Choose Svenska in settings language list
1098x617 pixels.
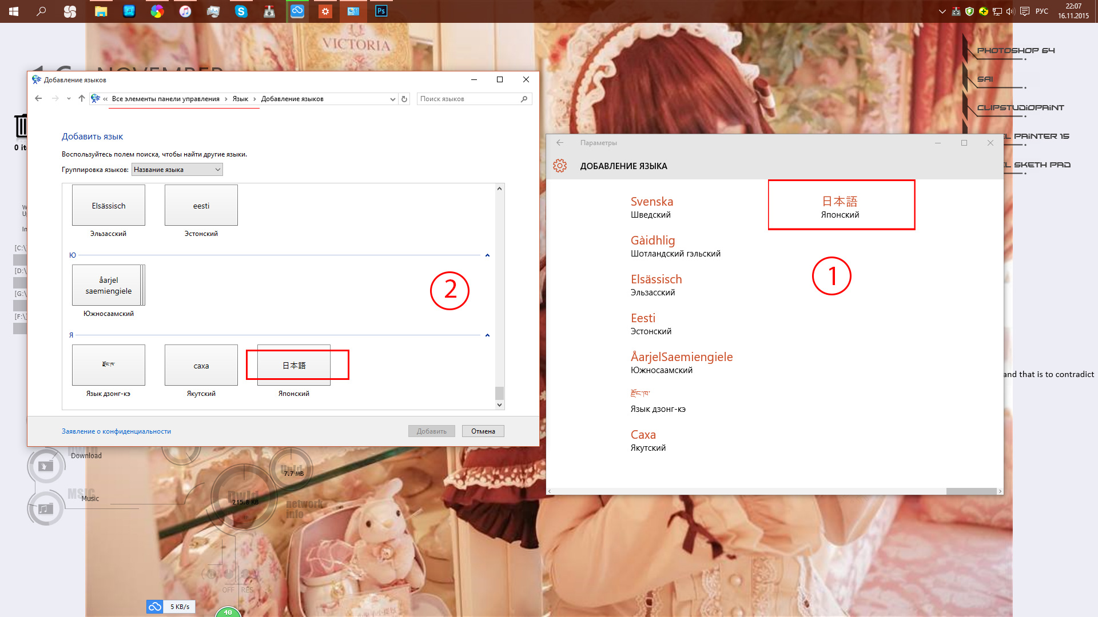click(x=651, y=202)
